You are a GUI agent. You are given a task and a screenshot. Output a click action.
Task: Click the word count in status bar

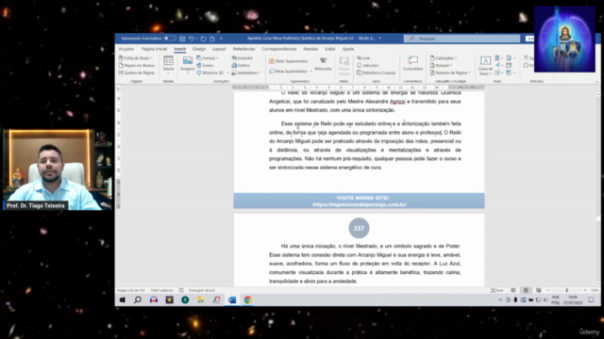coord(161,291)
